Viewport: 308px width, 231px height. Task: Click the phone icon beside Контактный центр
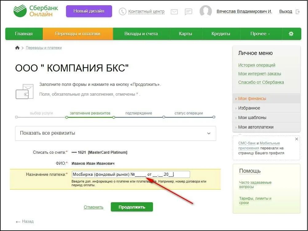click(123, 12)
